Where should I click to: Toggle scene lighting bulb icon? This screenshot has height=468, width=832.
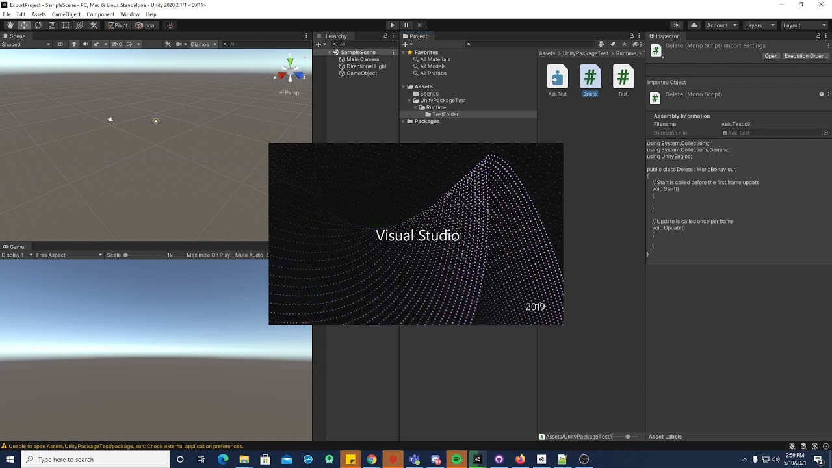click(73, 44)
